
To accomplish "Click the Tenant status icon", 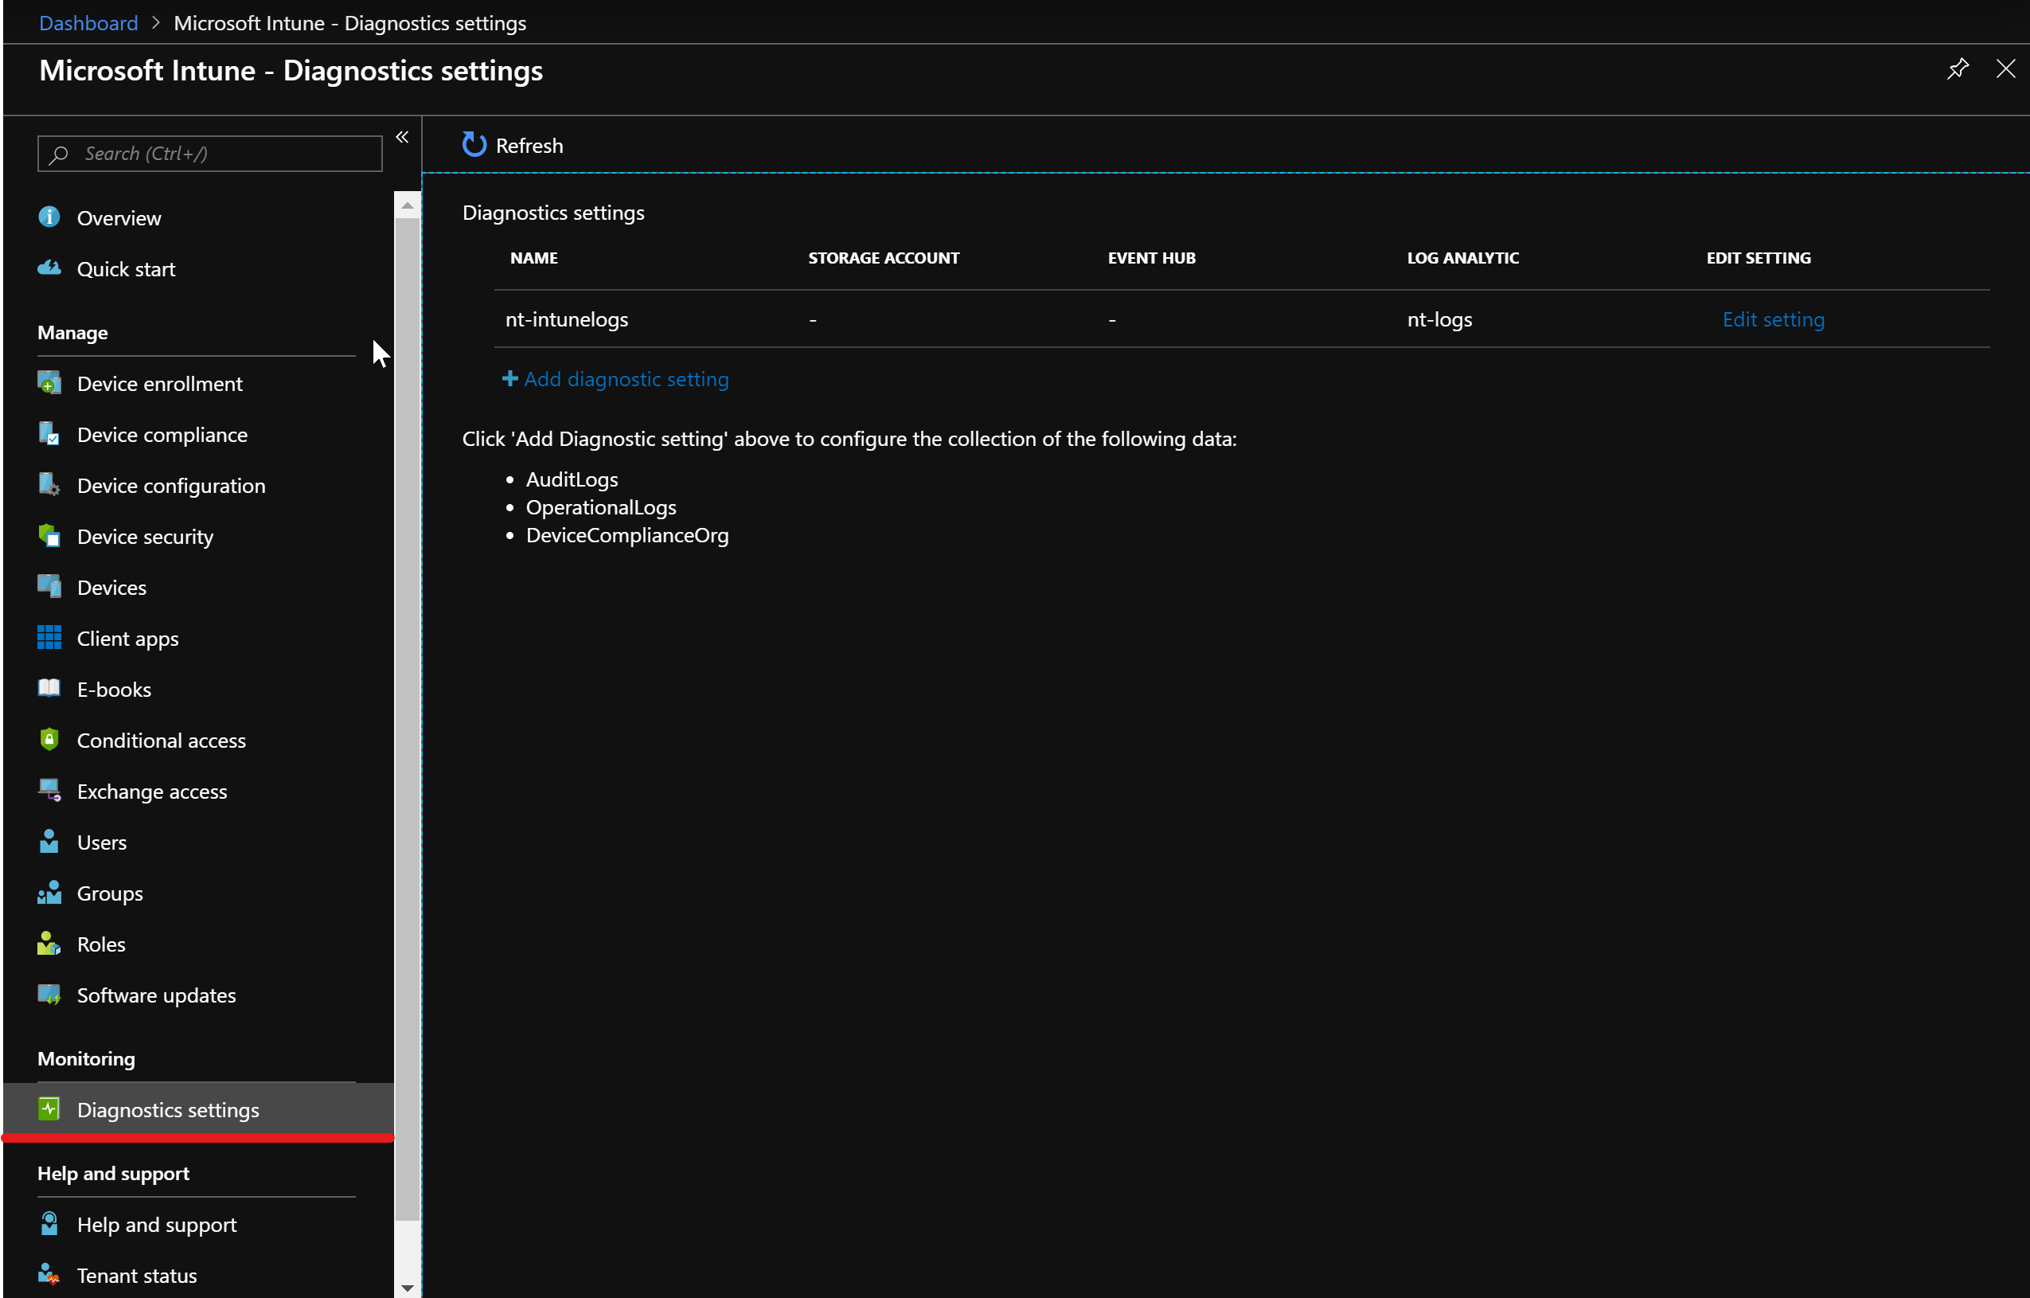I will [49, 1274].
